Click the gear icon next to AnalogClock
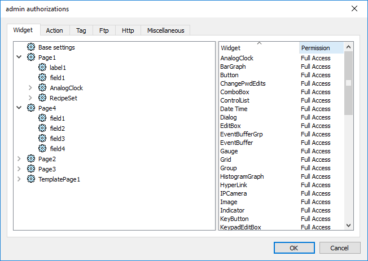Image resolution: width=368 pixels, height=261 pixels. (x=42, y=88)
